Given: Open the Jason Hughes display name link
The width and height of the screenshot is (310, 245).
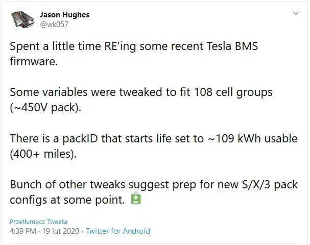Looking at the screenshot, I should [x=64, y=15].
